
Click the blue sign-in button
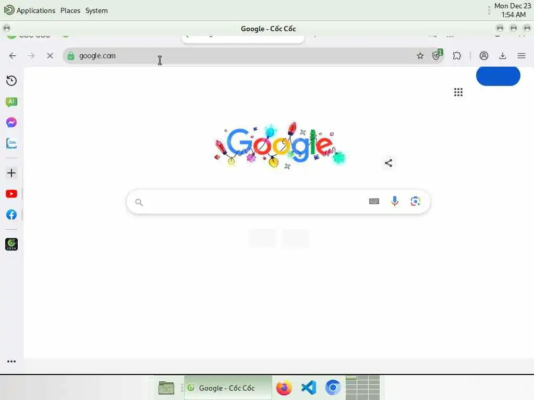pyautogui.click(x=498, y=76)
